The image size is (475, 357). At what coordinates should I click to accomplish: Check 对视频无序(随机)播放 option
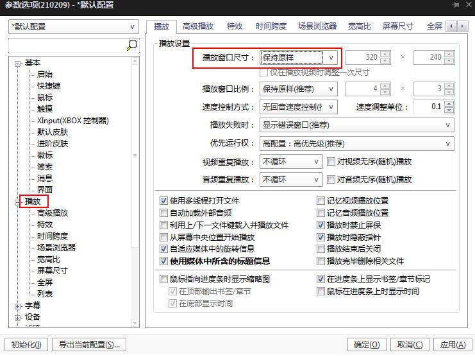[331, 161]
